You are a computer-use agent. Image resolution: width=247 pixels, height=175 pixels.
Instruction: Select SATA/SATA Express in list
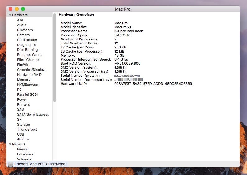(33, 114)
